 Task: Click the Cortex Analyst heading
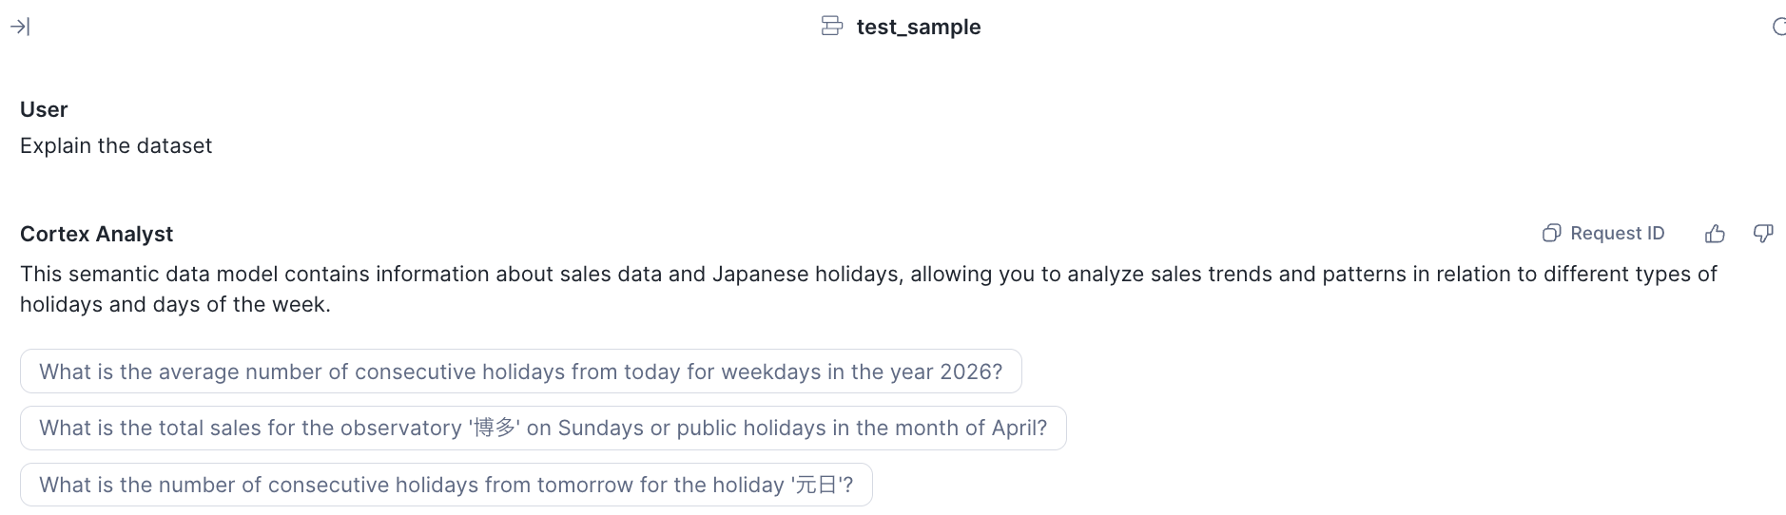tap(96, 234)
